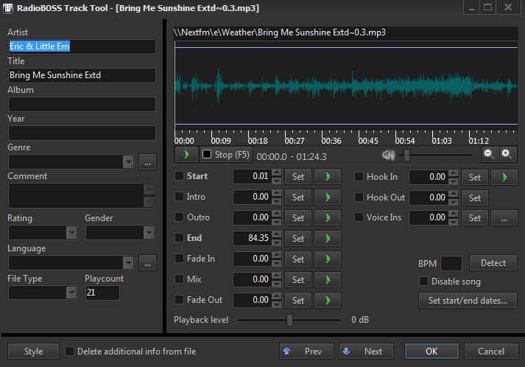This screenshot has width=525, height=367.
Task: Enable the Outro checkbox
Action: [x=179, y=217]
